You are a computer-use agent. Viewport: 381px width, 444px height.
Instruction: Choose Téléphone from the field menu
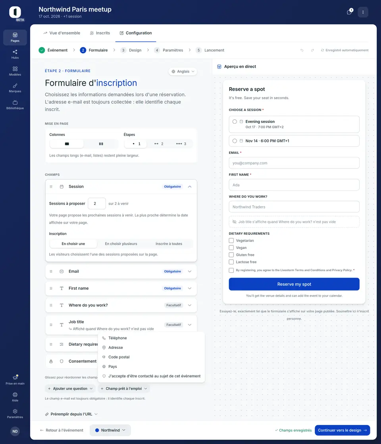[x=151, y=338]
